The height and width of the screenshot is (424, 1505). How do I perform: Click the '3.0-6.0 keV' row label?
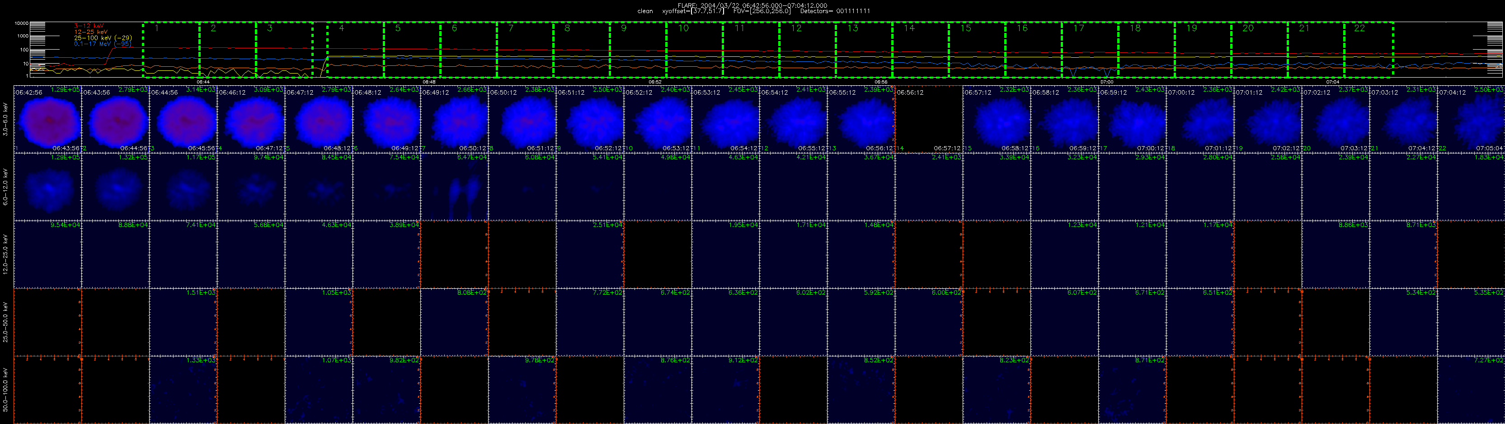pyautogui.click(x=6, y=119)
